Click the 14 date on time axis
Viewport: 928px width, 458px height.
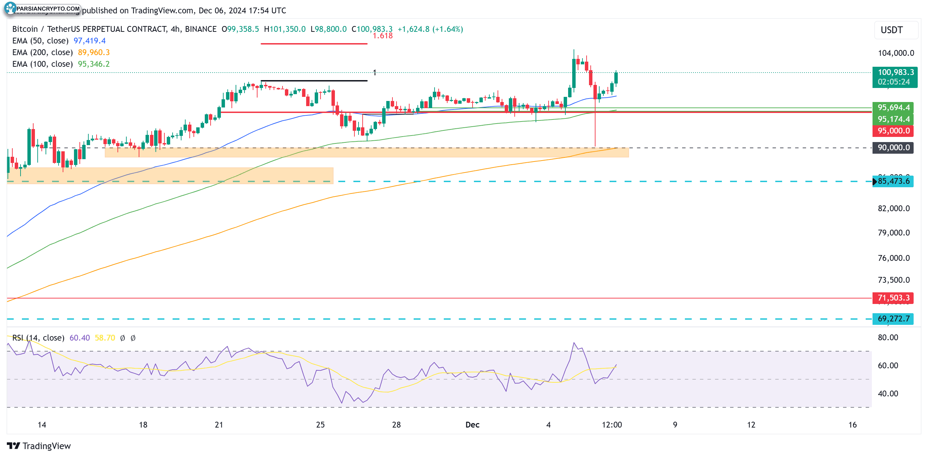click(x=42, y=424)
